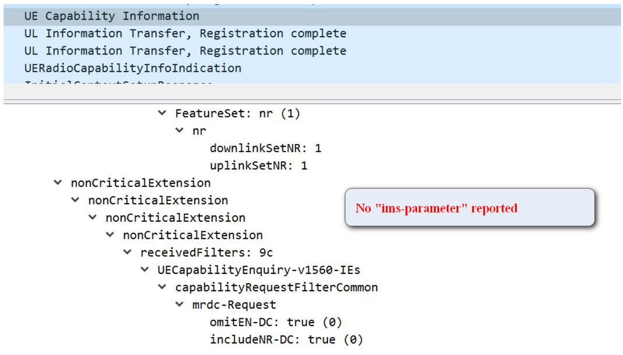This screenshot has width=623, height=355.
Task: Collapse the FeatureSet: nr (1) chevron
Action: pos(162,114)
